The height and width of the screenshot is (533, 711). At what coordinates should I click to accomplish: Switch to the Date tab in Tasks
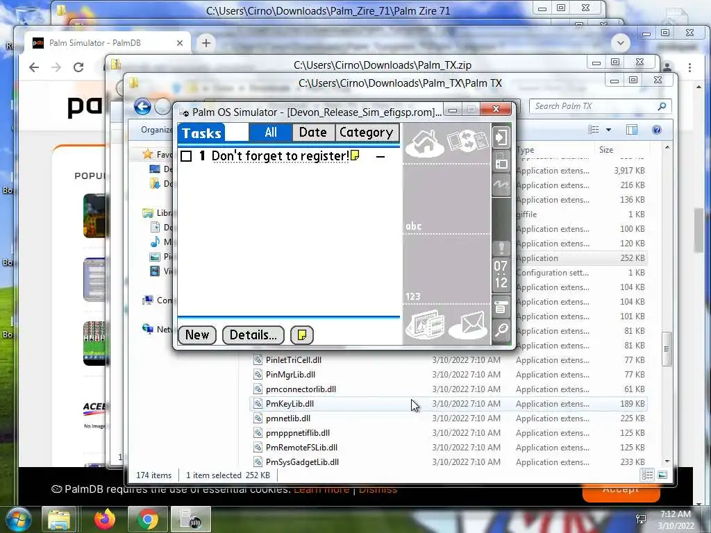point(313,133)
